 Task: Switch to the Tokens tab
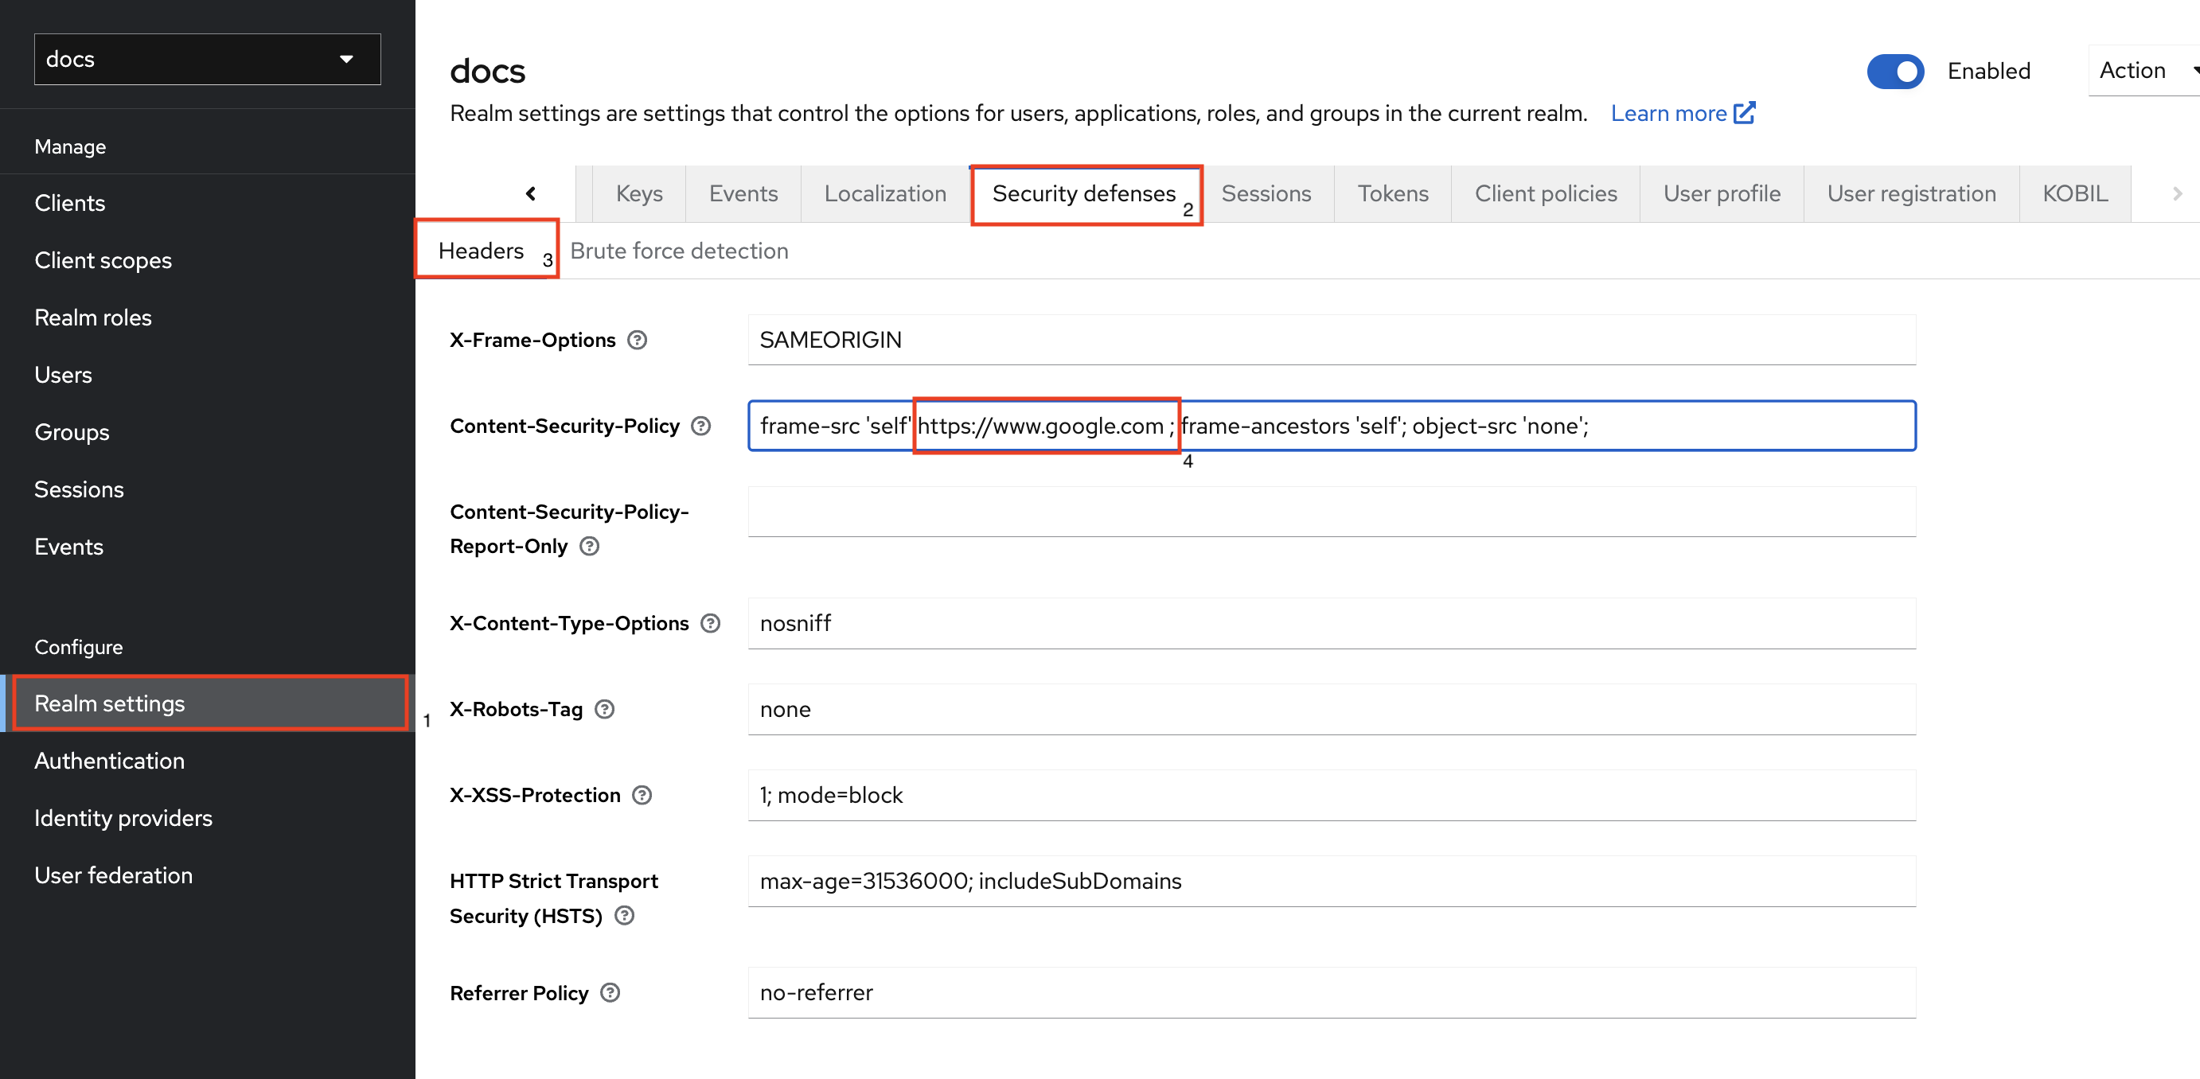[x=1393, y=194]
